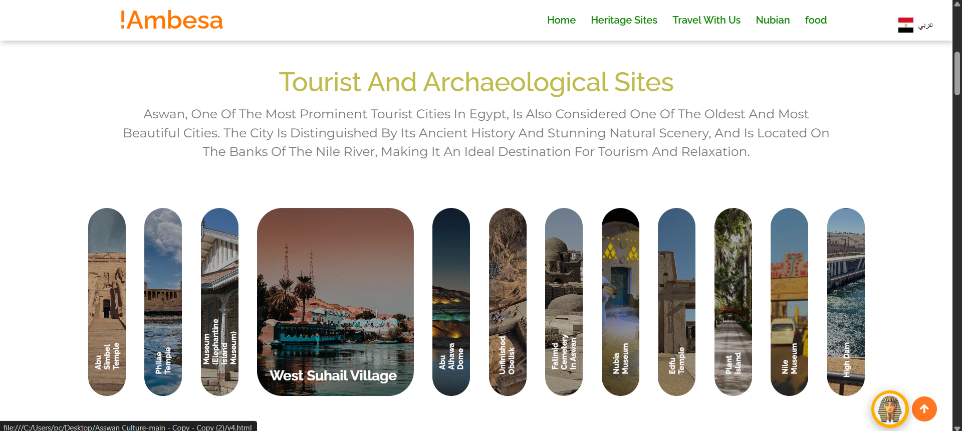Expand the Abu Alhava Dome card

point(451,302)
